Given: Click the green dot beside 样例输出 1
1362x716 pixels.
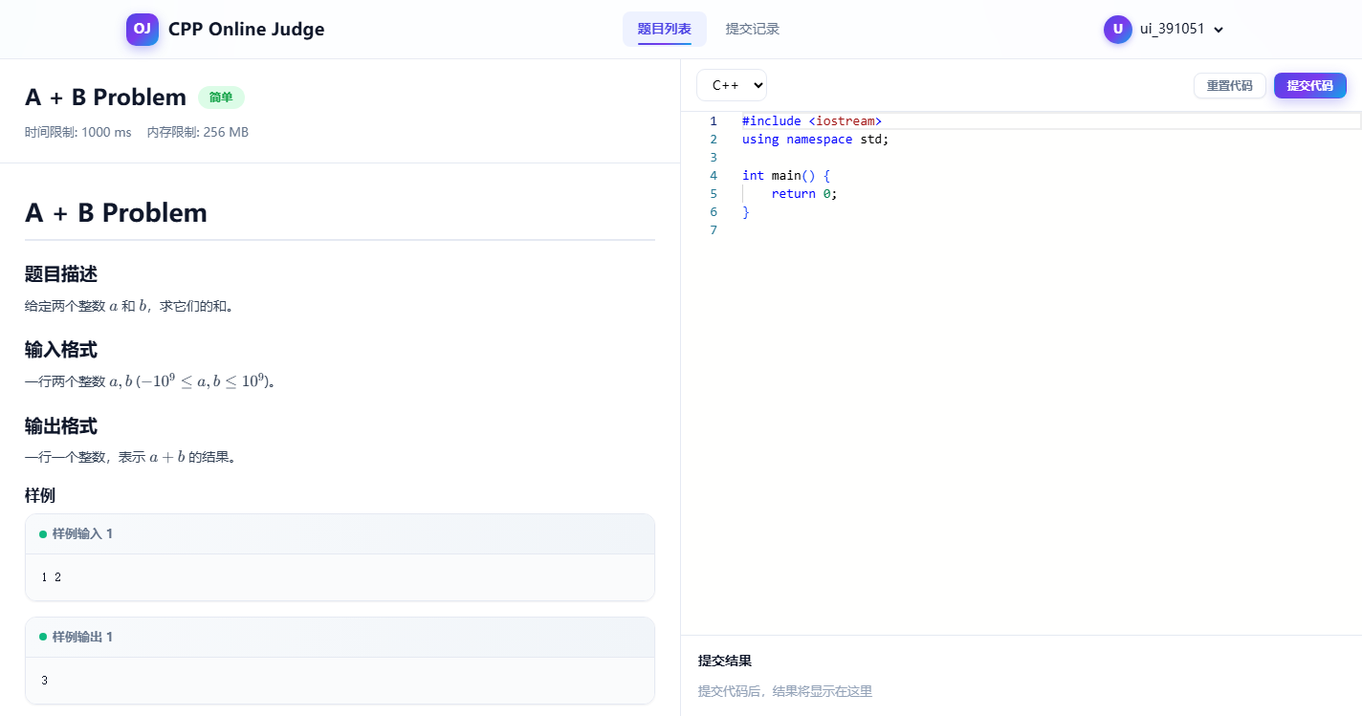Looking at the screenshot, I should [43, 638].
